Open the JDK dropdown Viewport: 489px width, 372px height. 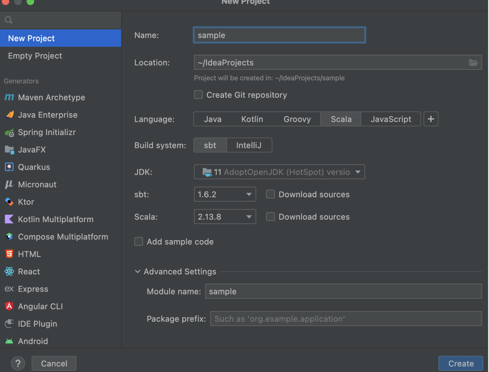click(x=279, y=172)
